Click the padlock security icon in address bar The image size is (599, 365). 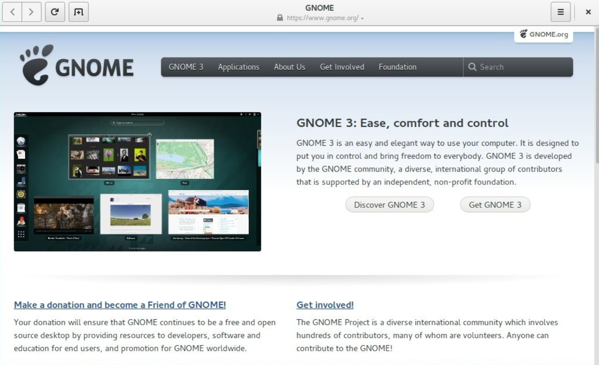click(280, 18)
